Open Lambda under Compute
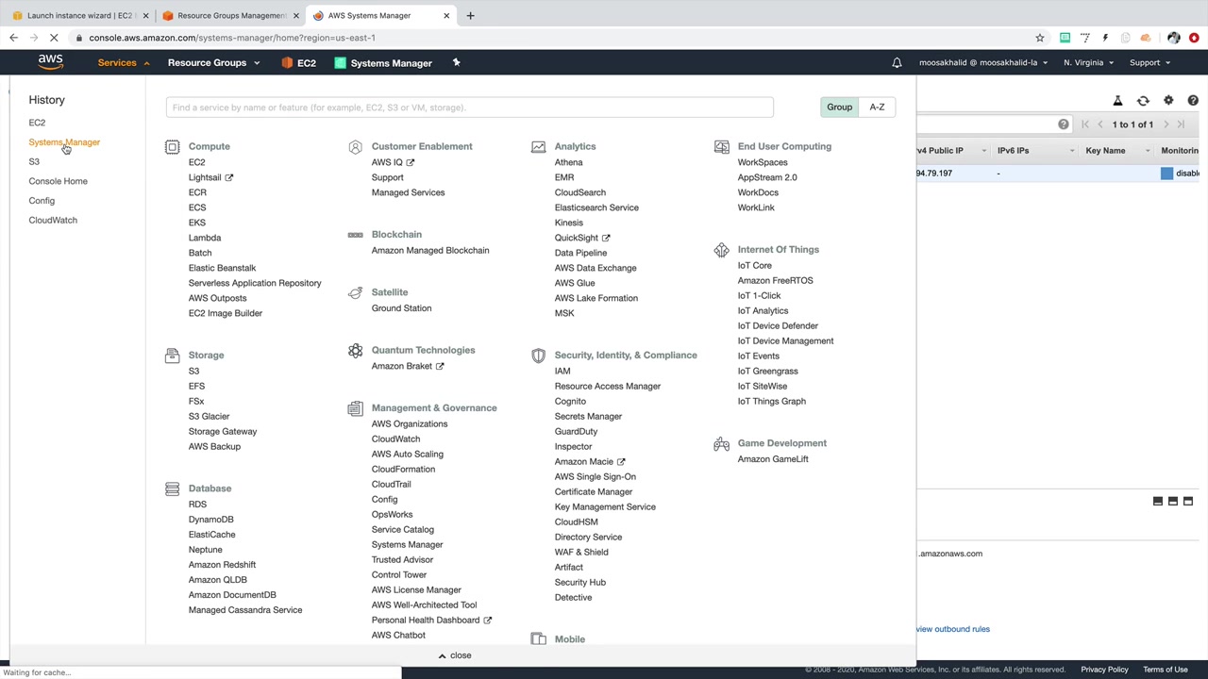1208x679 pixels. pos(205,238)
